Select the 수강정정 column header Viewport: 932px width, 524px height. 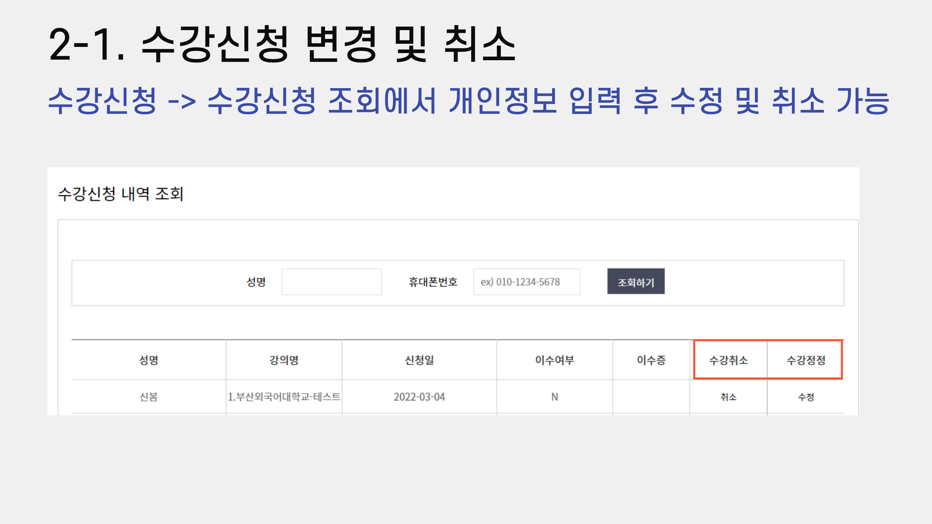(x=806, y=360)
